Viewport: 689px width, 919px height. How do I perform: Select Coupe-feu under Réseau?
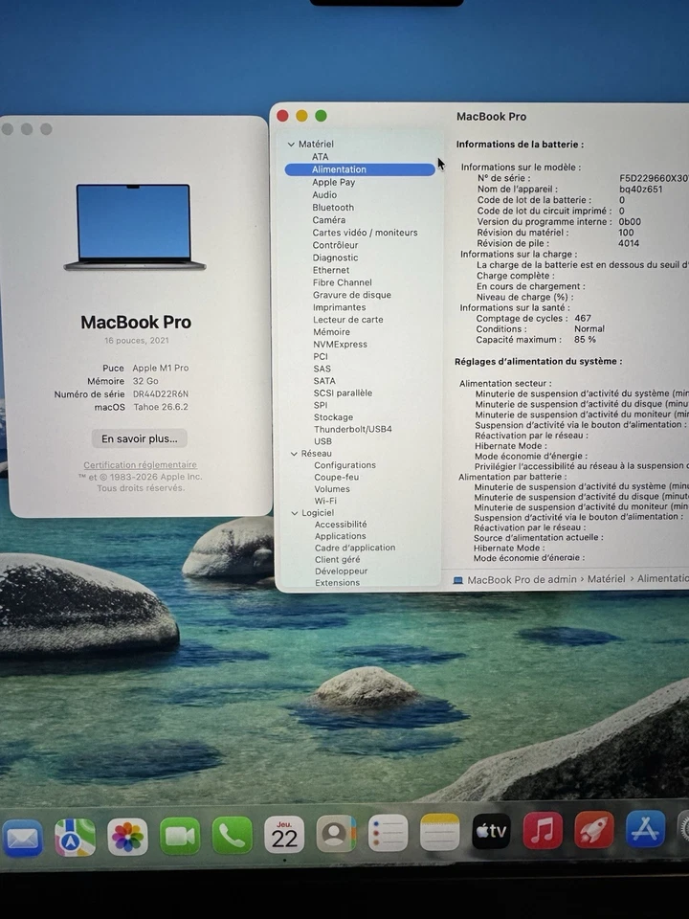pos(337,477)
